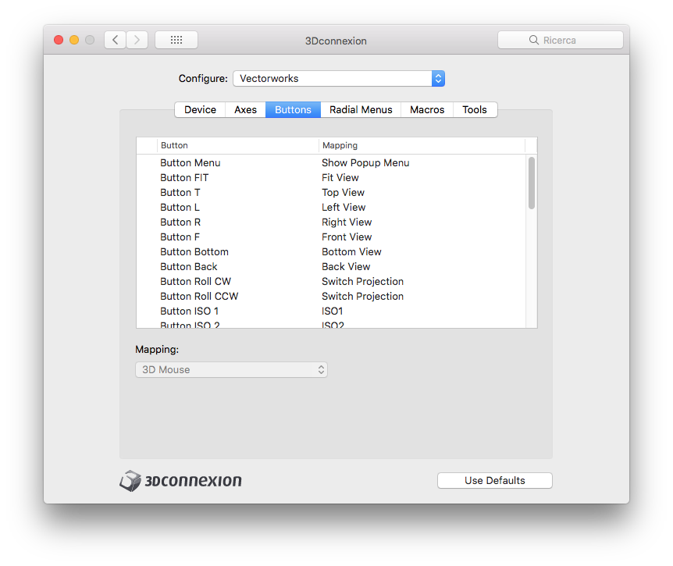Click the Top View mapping
Image resolution: width=673 pixels, height=566 pixels.
click(x=343, y=193)
